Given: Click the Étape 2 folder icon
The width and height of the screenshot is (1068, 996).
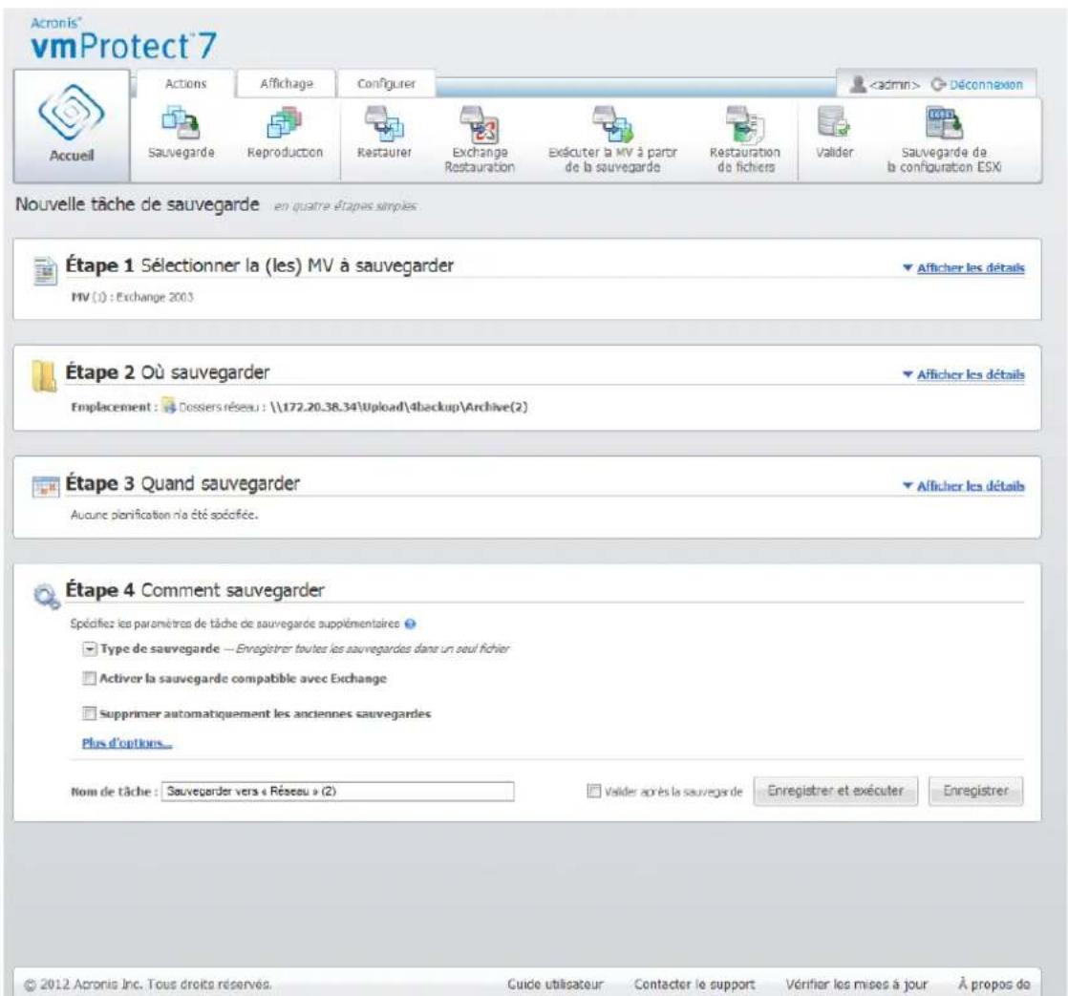Looking at the screenshot, I should (44, 376).
